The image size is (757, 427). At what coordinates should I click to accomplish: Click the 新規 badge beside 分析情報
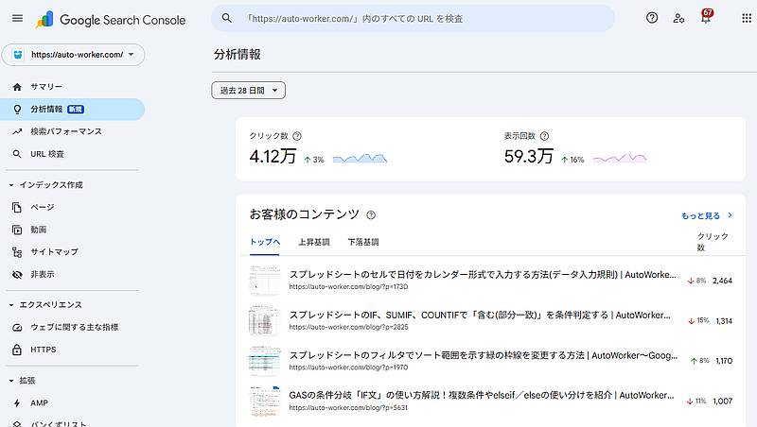(76, 110)
